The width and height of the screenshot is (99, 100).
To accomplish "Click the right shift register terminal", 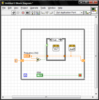I will (x=83, y=60).
